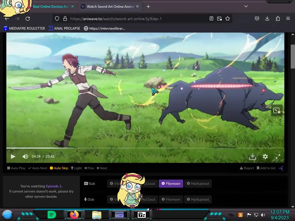Close the Watch Sword Art Online tab

coord(137,6)
